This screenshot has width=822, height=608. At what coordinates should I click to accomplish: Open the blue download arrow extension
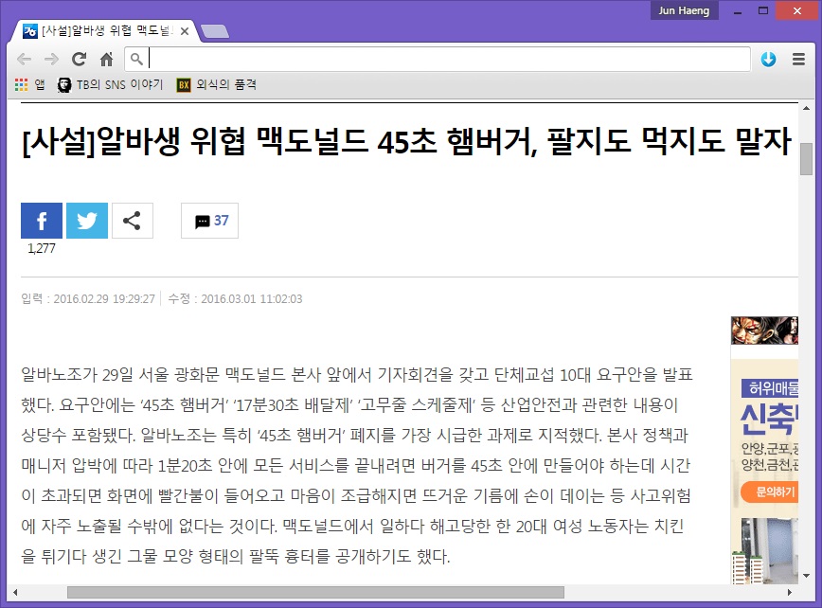(769, 60)
